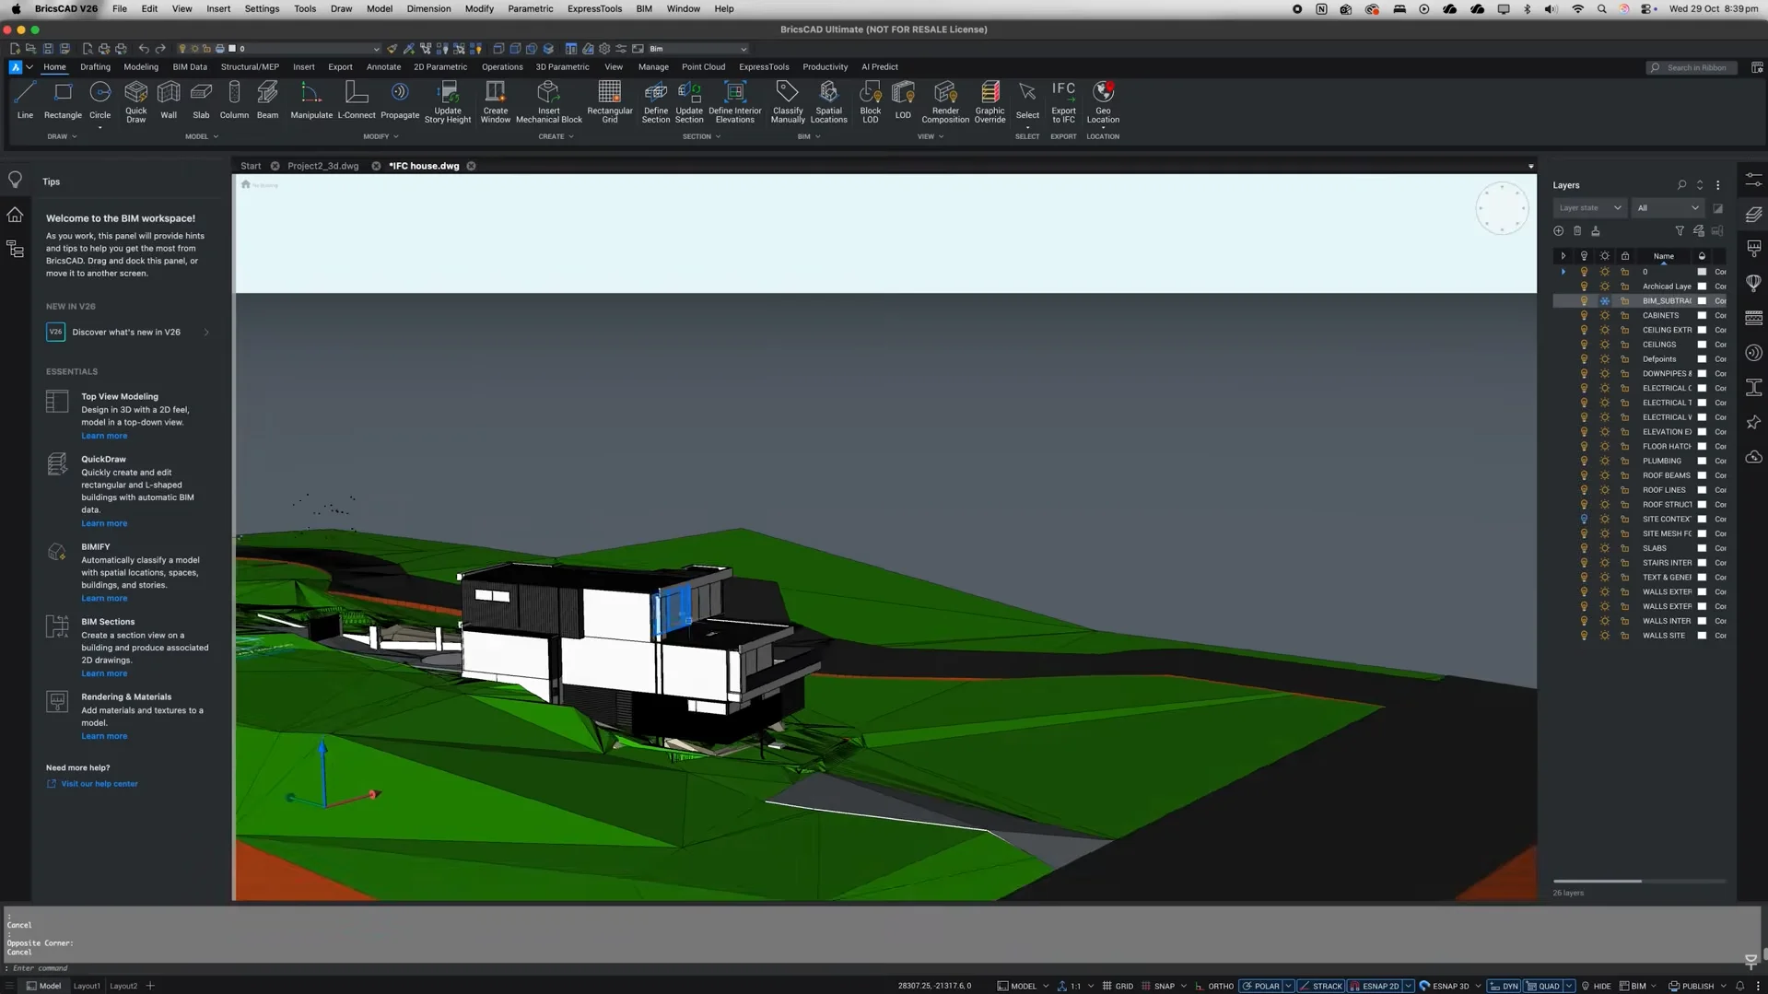Image resolution: width=1768 pixels, height=994 pixels.
Task: Click Learn more under QuickDraw
Action: click(103, 522)
